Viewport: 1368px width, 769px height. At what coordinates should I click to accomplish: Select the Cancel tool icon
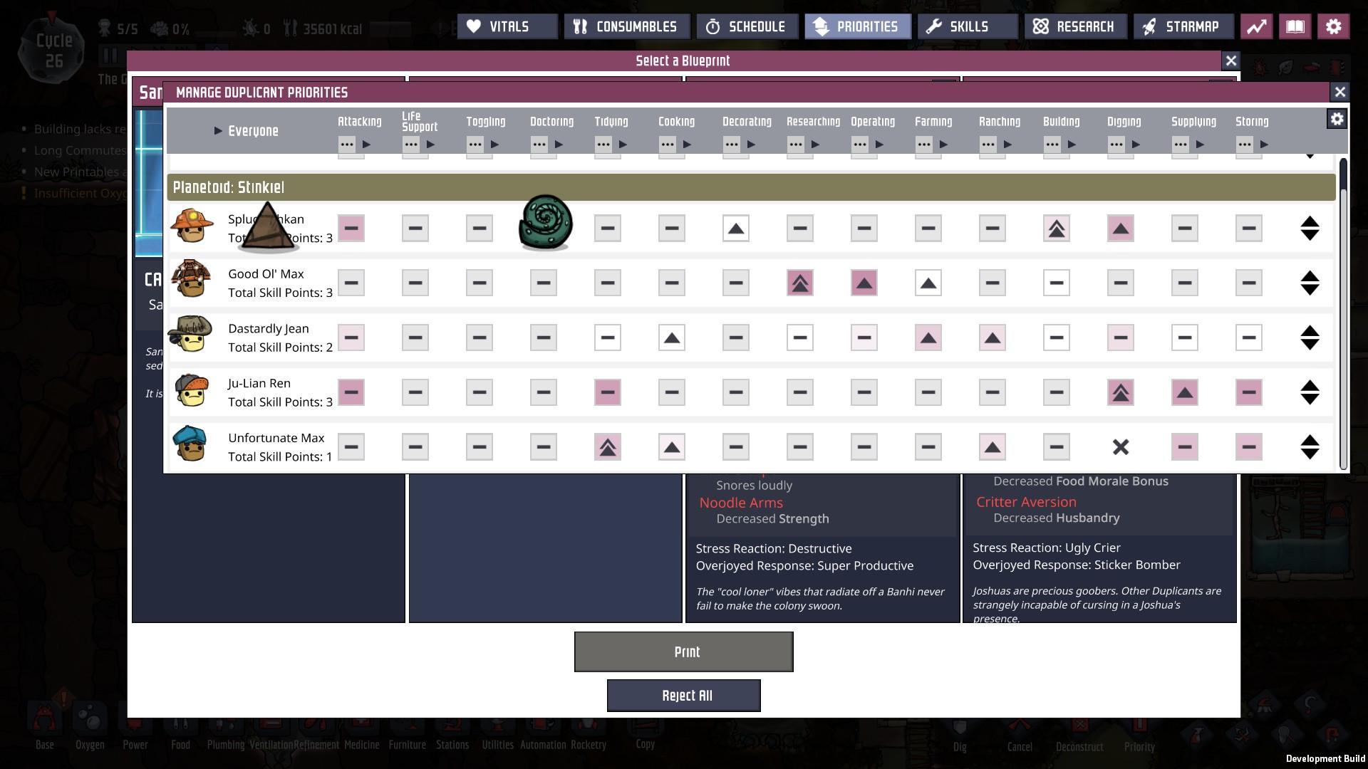click(x=1020, y=725)
